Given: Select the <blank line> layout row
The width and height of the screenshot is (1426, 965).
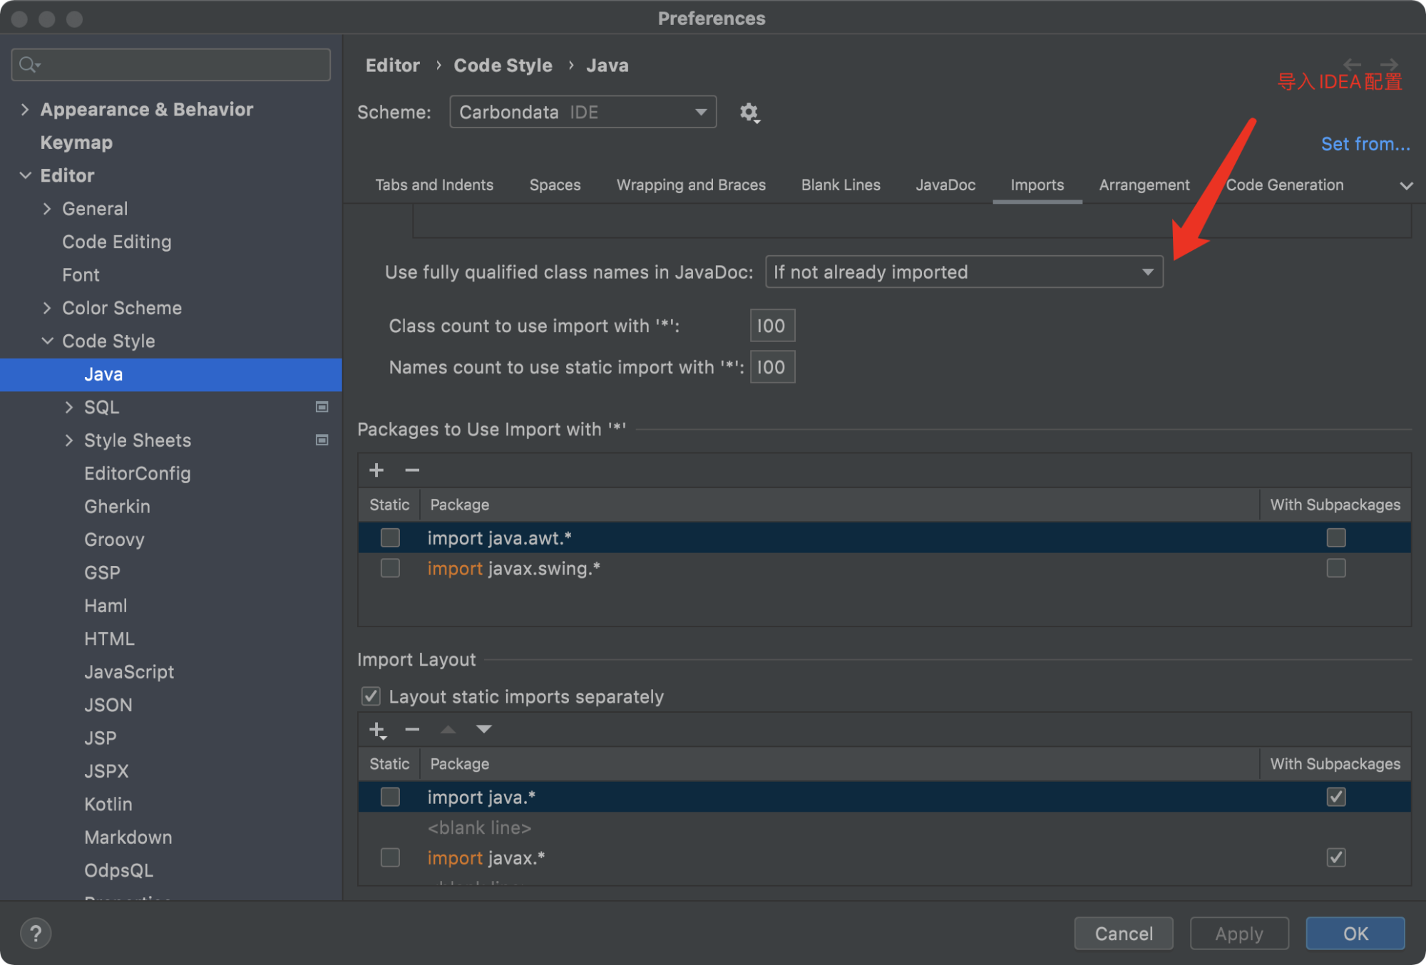Looking at the screenshot, I should [x=884, y=827].
